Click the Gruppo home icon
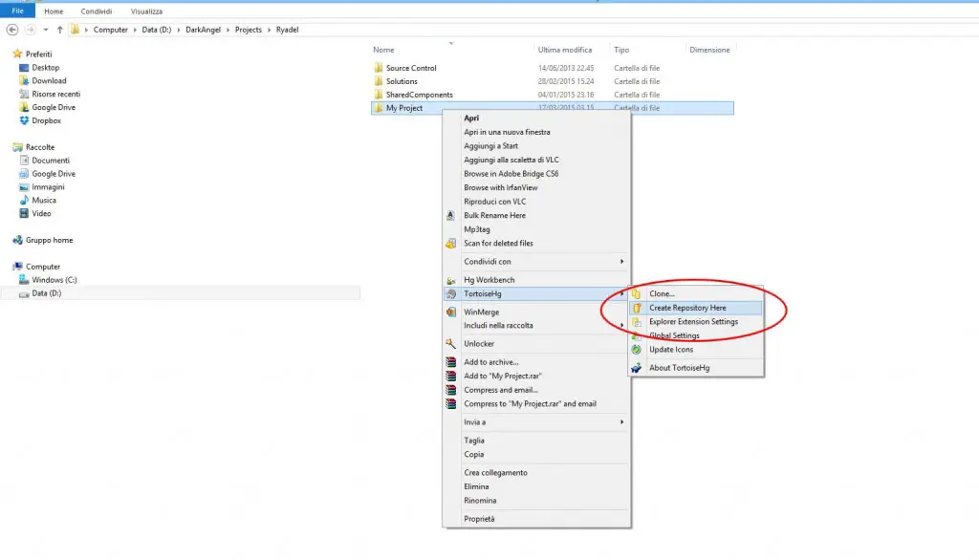 coord(17,241)
